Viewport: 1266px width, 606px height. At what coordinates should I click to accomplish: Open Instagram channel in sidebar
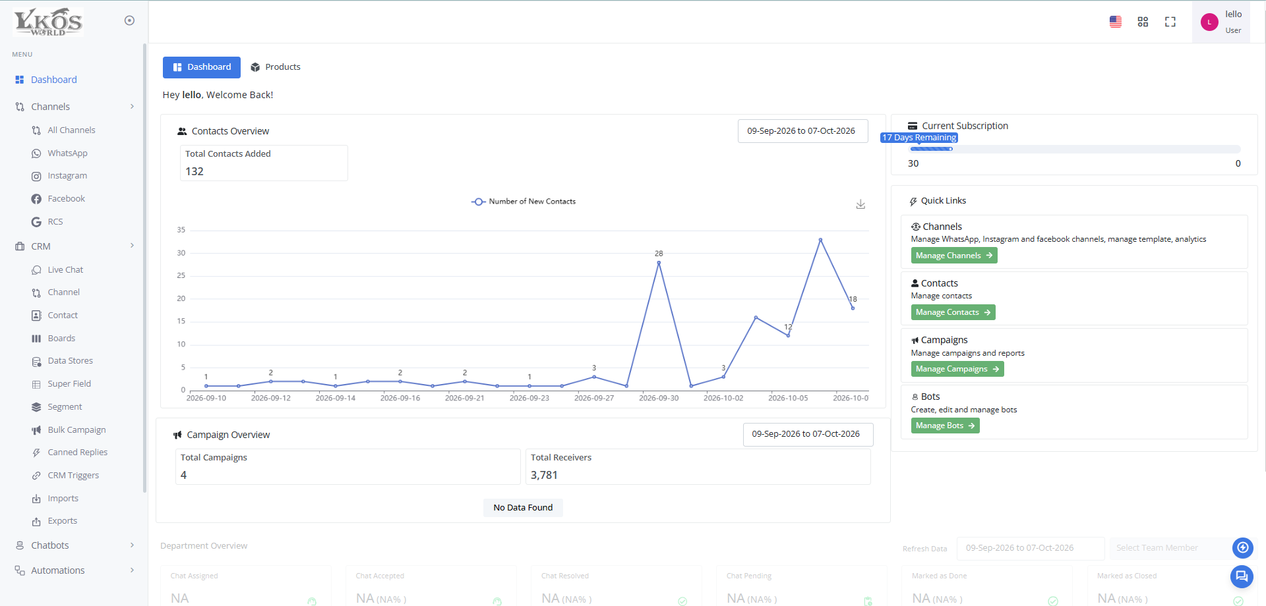(67, 176)
